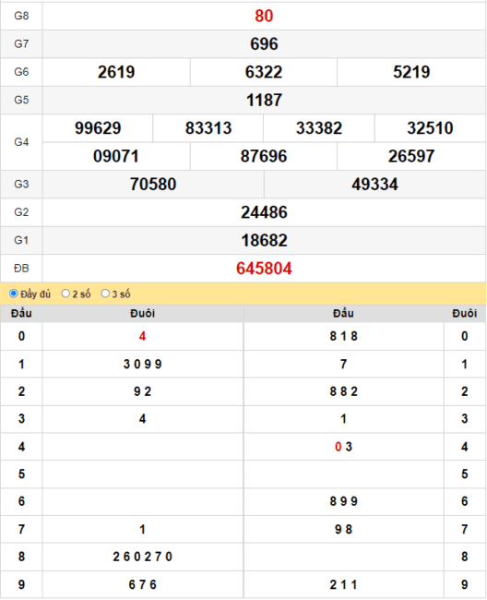Click the G7 row label
The image size is (487, 600).
tap(21, 44)
